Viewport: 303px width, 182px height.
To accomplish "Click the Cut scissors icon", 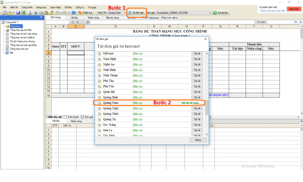I will click(36, 13).
